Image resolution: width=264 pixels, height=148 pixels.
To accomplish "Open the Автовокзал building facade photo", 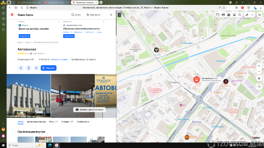I will pos(28,96).
